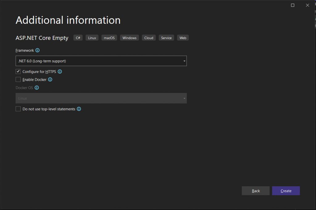316x210 pixels.
Task: Maximize the dialog window
Action: [293, 5]
